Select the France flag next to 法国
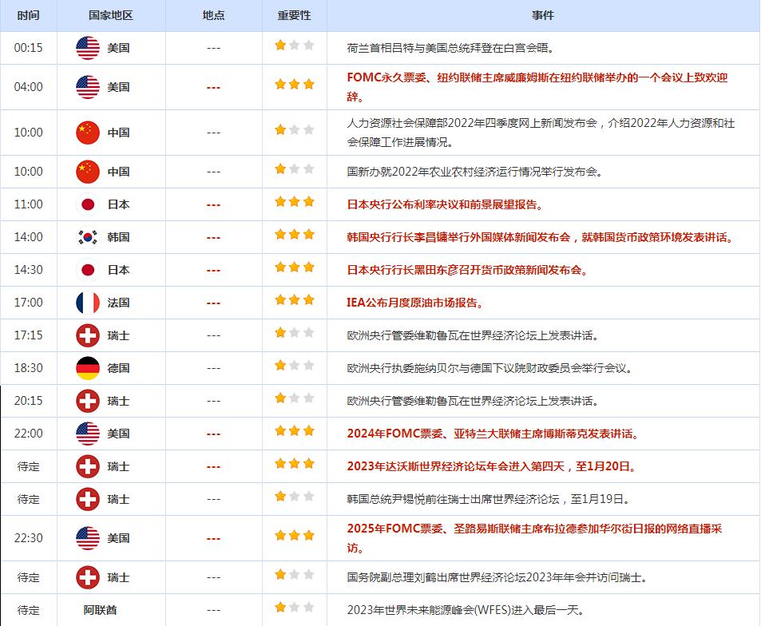The height and width of the screenshot is (626, 761). (89, 303)
